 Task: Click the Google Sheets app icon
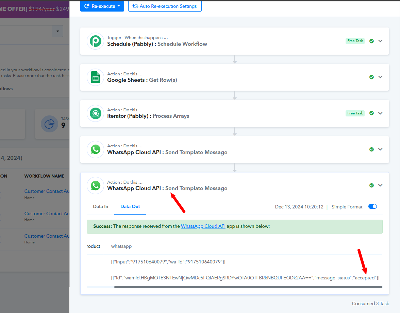(x=95, y=77)
